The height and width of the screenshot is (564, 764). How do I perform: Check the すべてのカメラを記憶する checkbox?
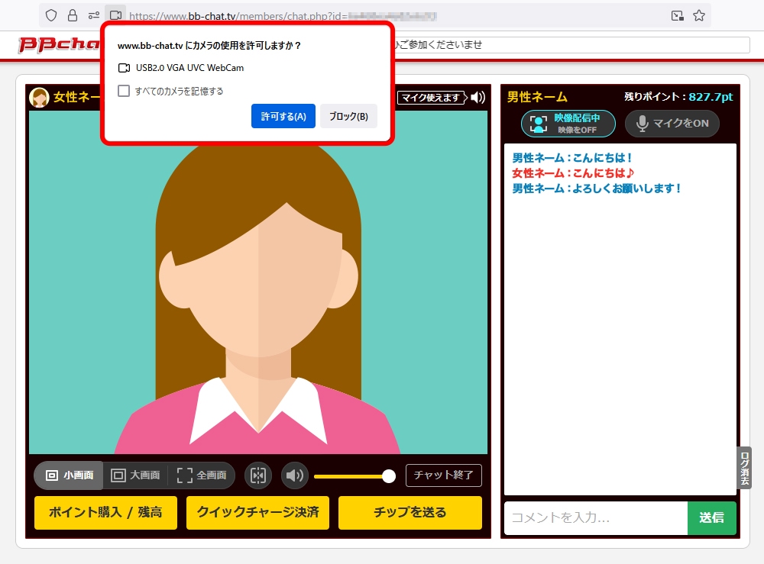(124, 91)
